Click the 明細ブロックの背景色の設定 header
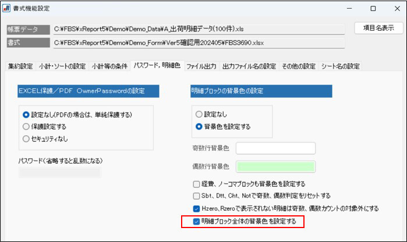Screen dimensions: 407x242 tap(261, 91)
